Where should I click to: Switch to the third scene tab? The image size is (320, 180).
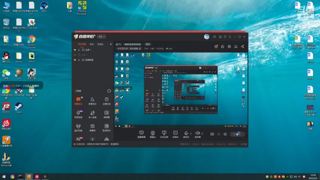pos(100,44)
